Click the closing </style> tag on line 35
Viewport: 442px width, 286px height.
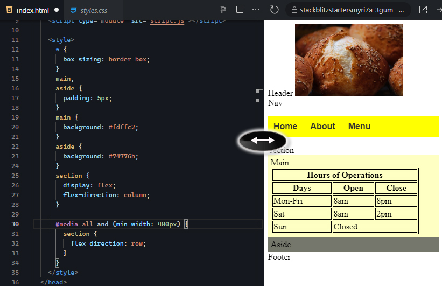[x=63, y=273]
